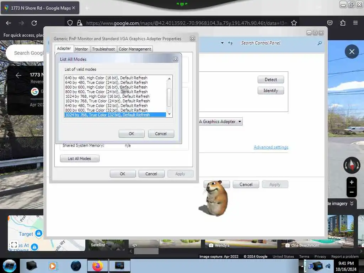Click the List All Modes button
Image resolution: width=364 pixels, height=273 pixels.
tap(79, 159)
